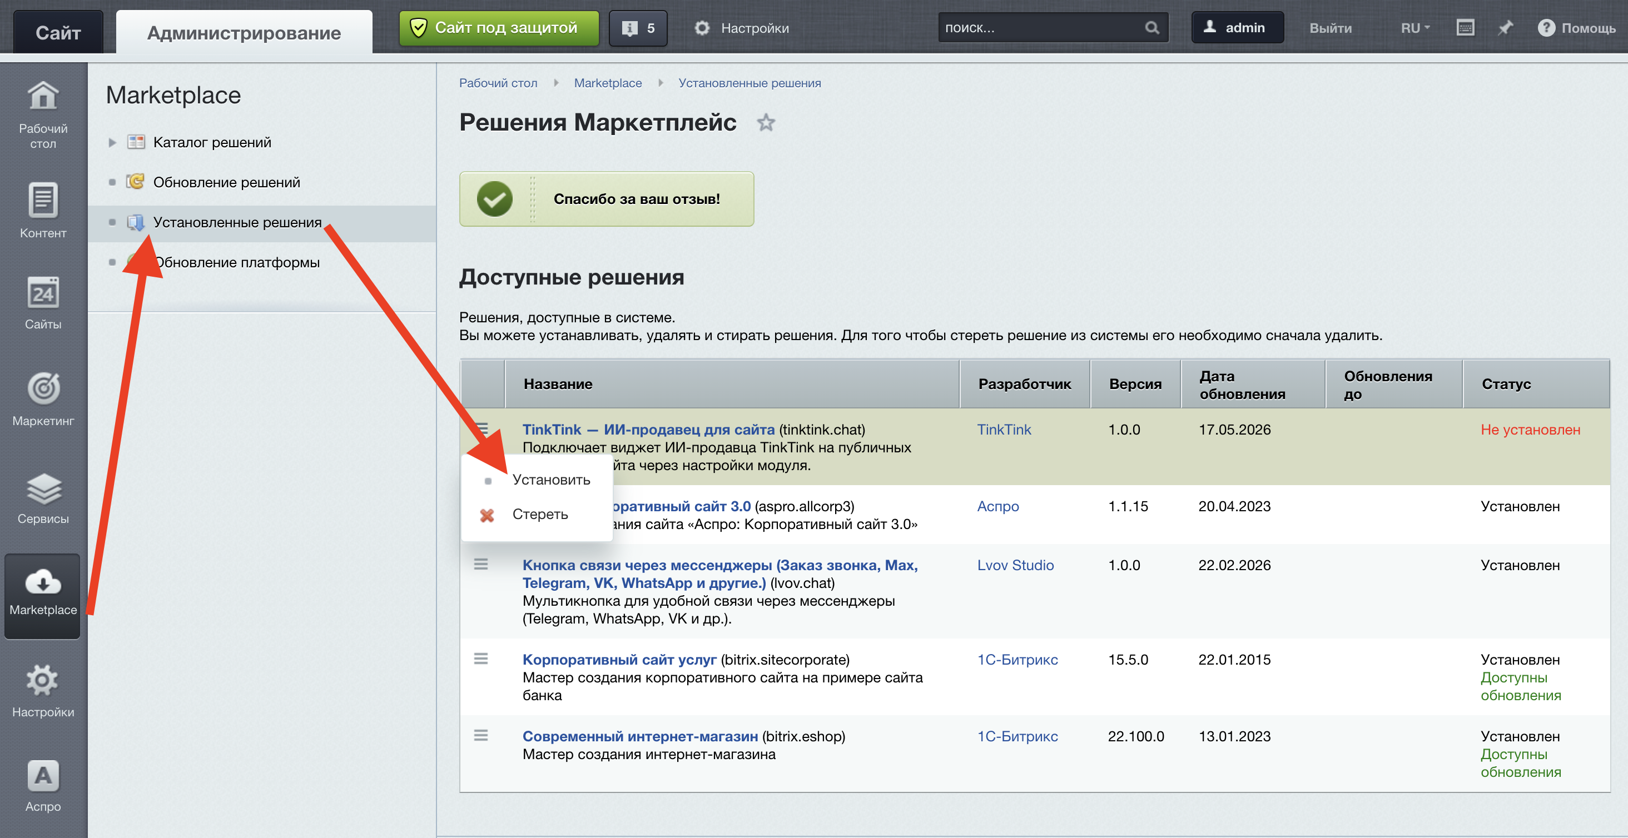
Task: Open the notifications counter showing 5
Action: tap(638, 28)
